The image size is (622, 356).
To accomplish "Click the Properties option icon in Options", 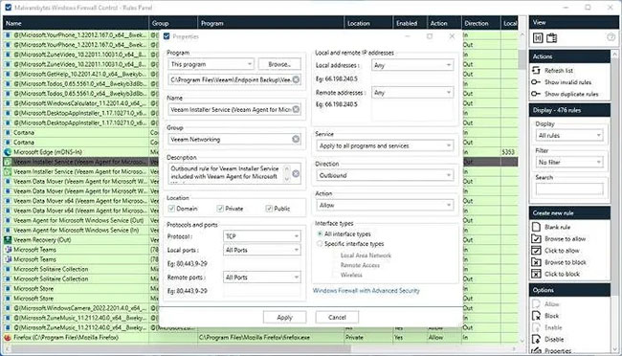I will pos(536,350).
